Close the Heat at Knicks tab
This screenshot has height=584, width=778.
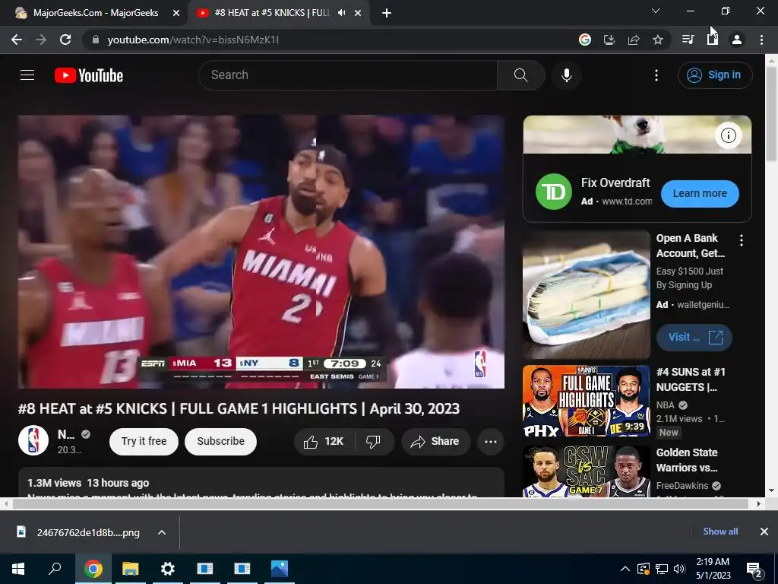(358, 14)
